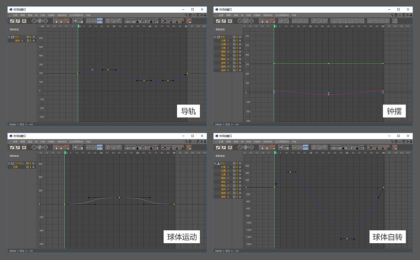Switch to dope sheet mode in 导轨 window

point(12,20)
